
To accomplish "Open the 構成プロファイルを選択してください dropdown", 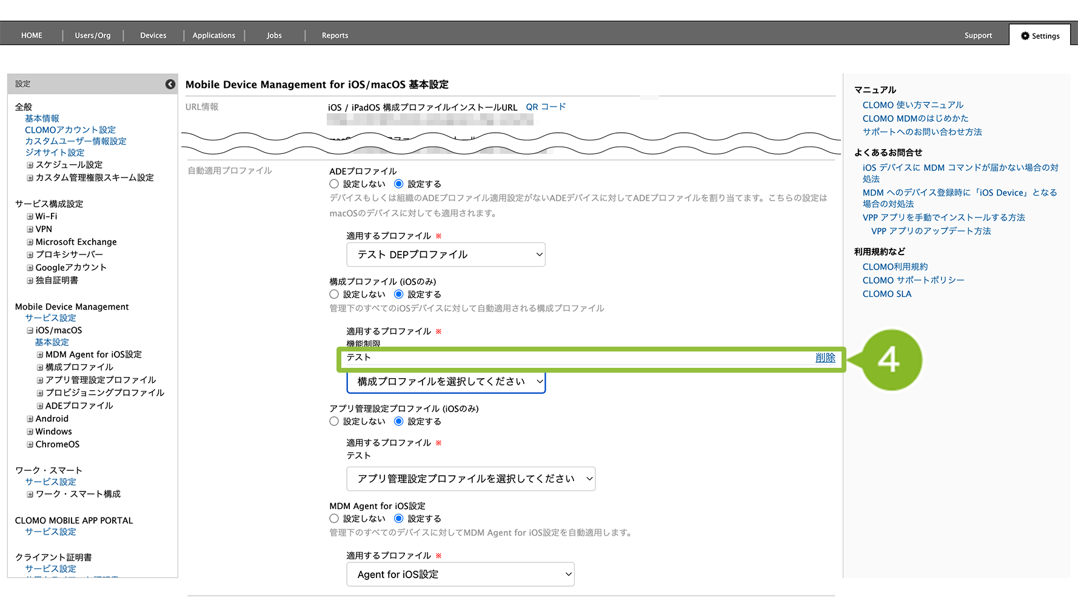I will click(446, 382).
